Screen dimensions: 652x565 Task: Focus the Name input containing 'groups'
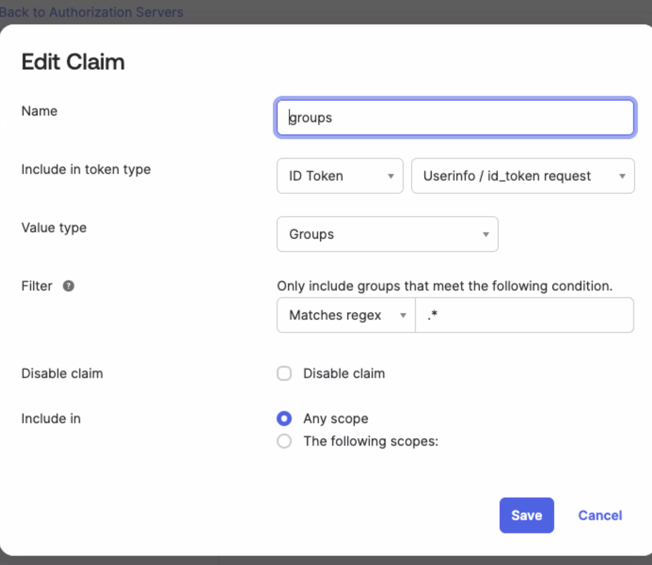point(455,117)
